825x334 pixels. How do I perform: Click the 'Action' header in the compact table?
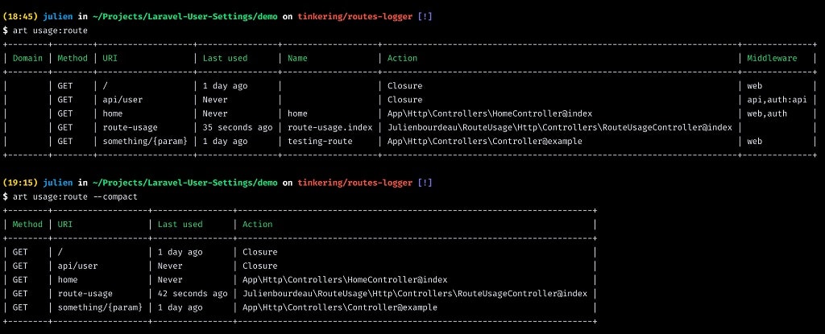click(257, 224)
